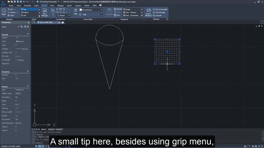Open the Home ribbon tab

click(x=11, y=5)
